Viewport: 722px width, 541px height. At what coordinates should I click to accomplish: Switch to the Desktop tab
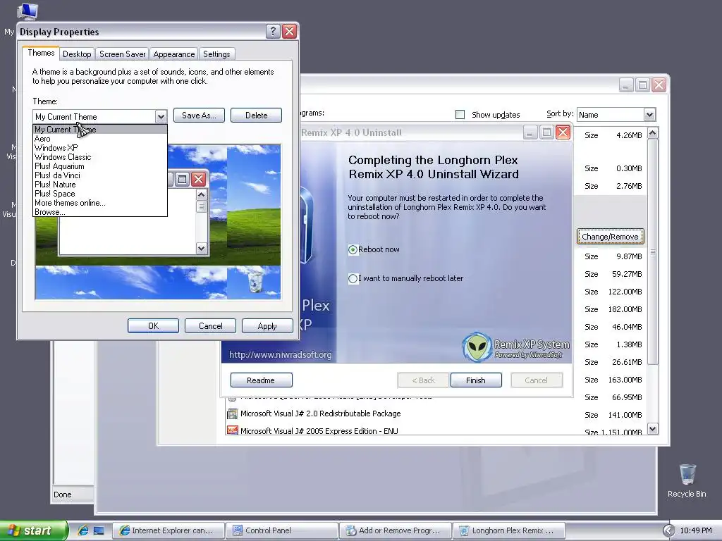click(77, 54)
